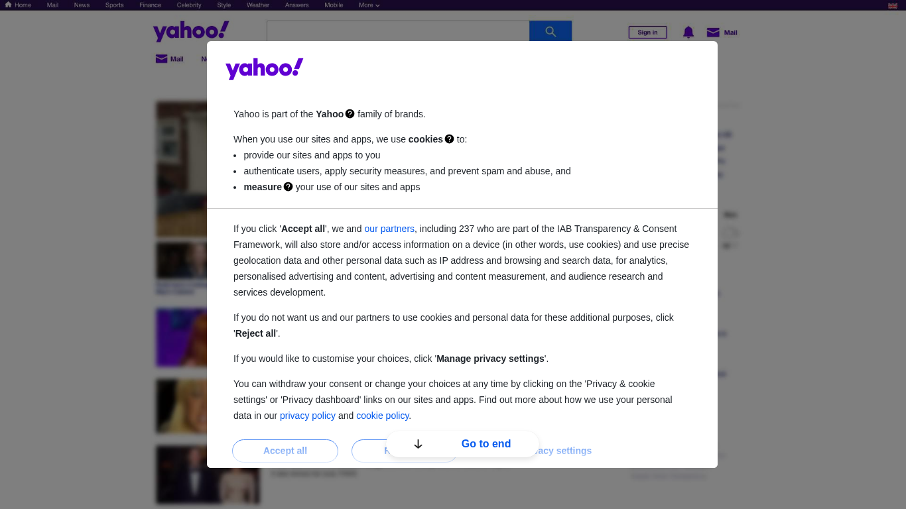Open the Sports menu item

pos(114,5)
